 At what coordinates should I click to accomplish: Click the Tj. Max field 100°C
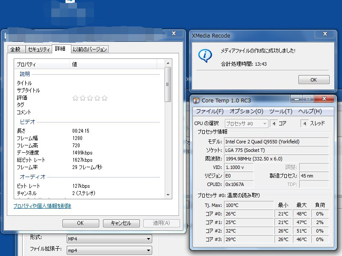249,205
